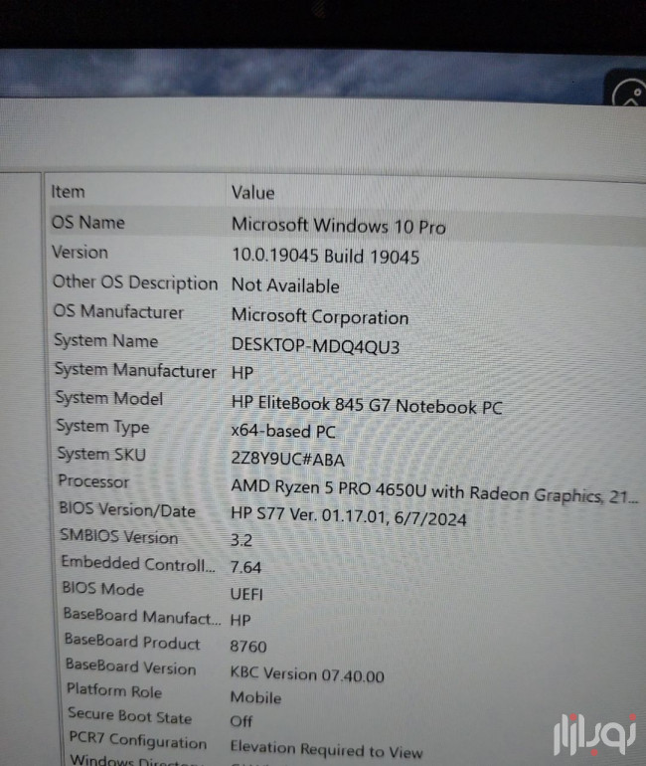Highlight the OS Manufacturer row

[x=117, y=311]
